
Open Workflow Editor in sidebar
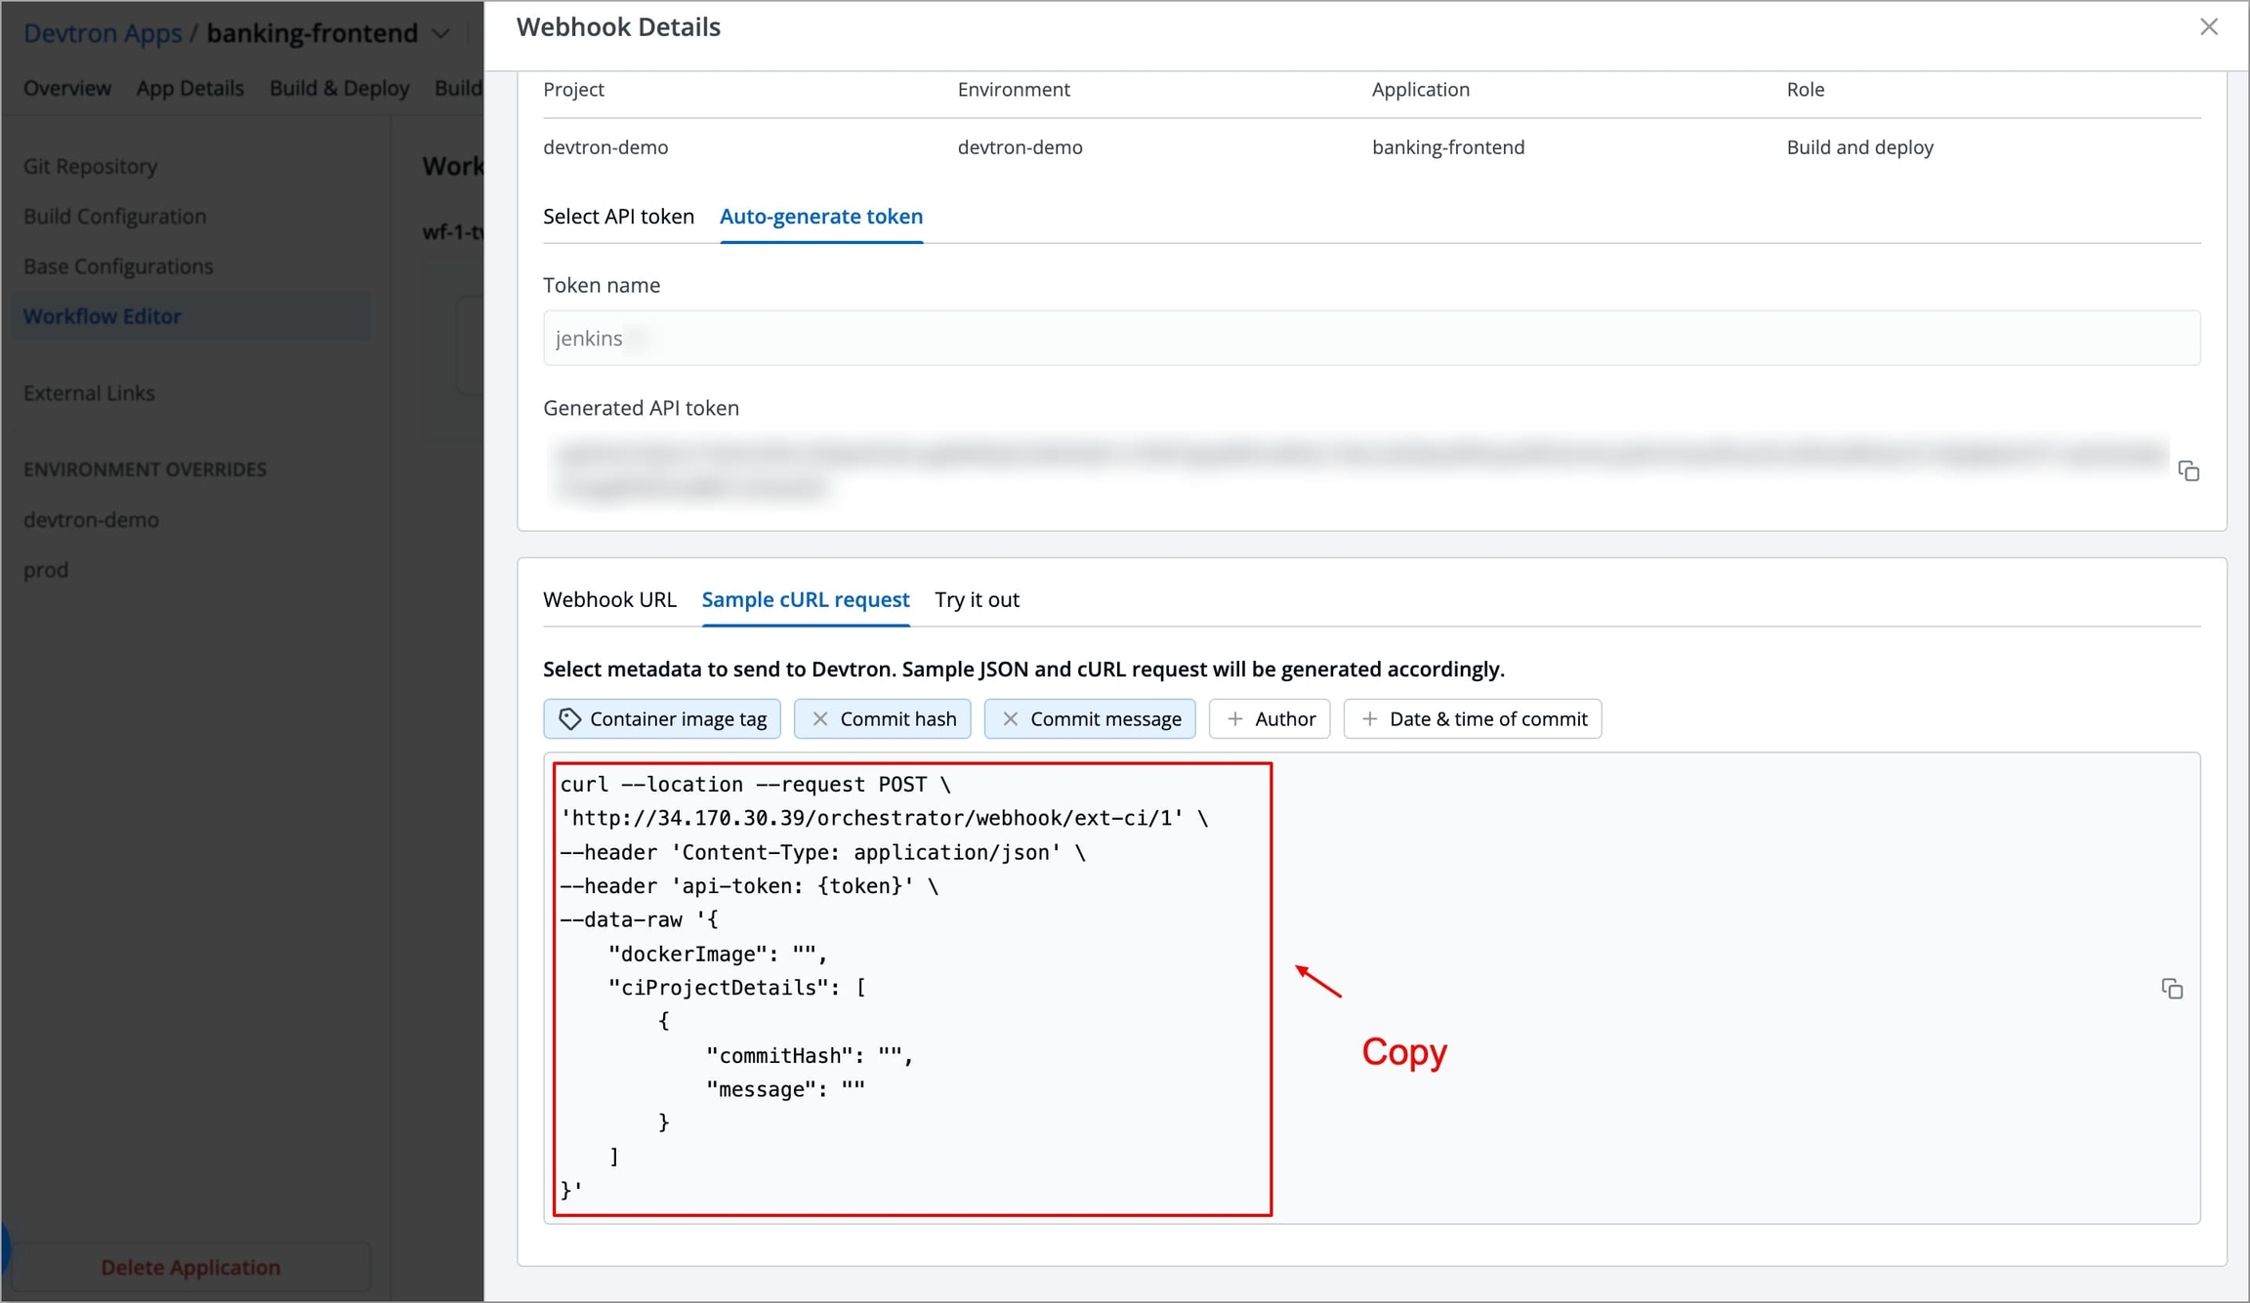tap(103, 316)
